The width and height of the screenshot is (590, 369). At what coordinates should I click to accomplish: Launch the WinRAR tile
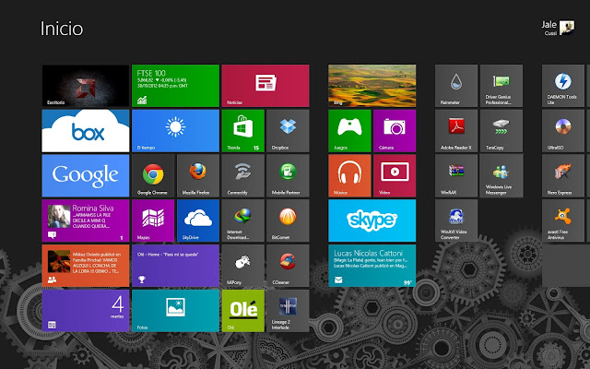coord(456,176)
